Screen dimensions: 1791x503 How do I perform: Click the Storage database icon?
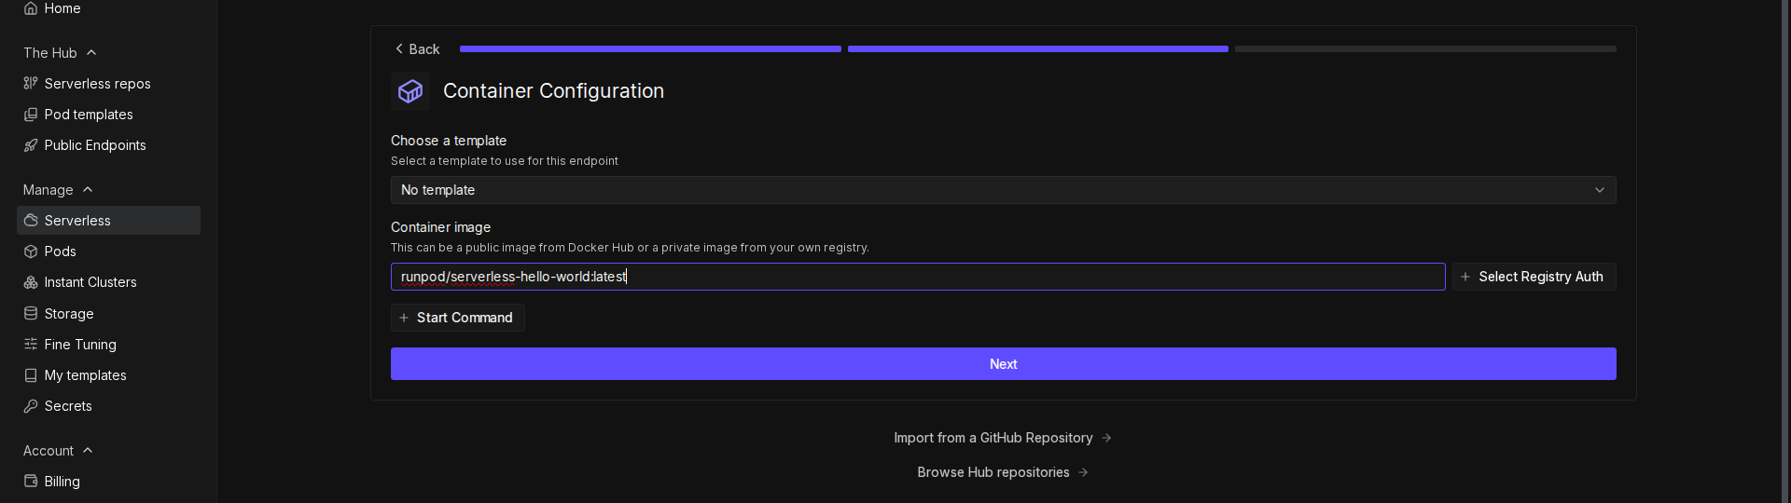point(31,314)
